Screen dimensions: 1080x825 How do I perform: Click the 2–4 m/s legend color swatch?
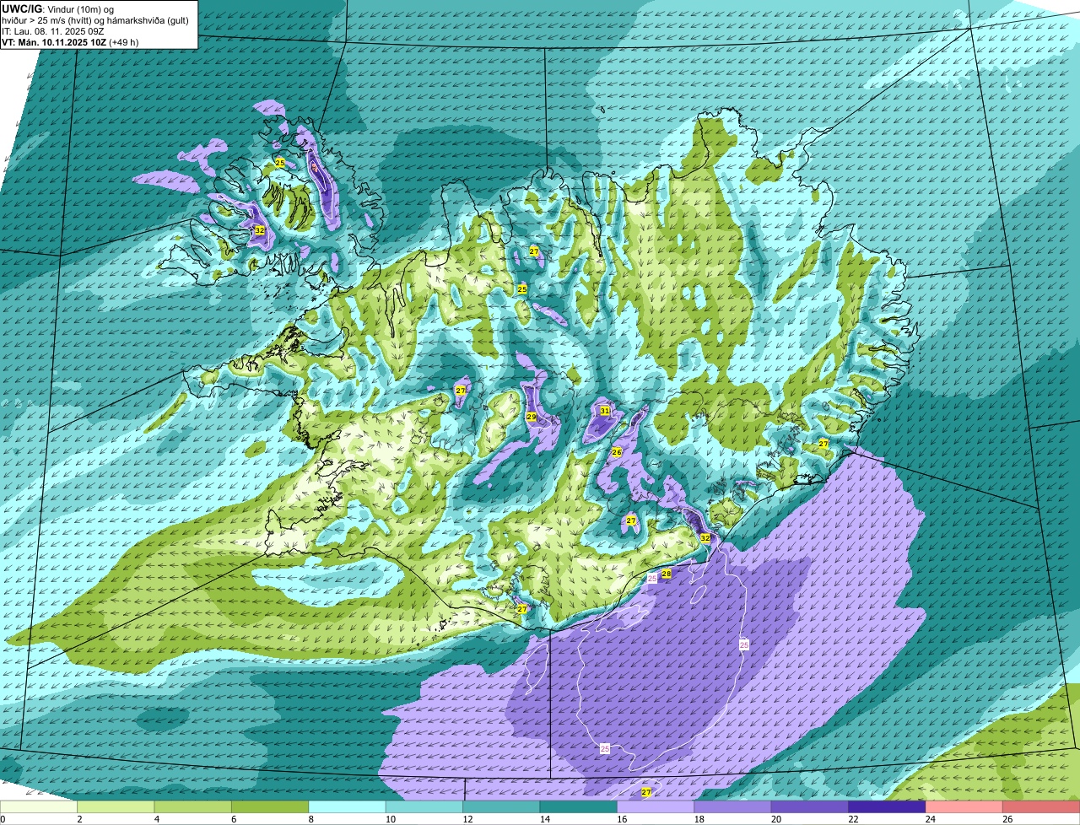[x=116, y=807]
